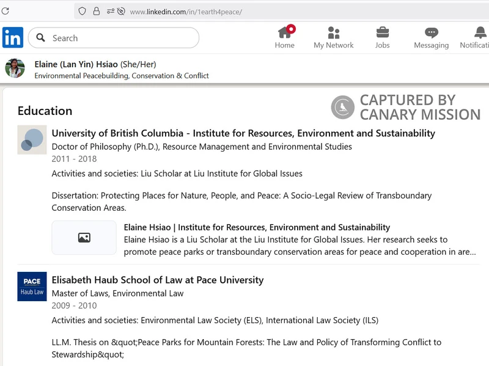Click into the LinkedIn Search field
489x366 pixels.
pyautogui.click(x=114, y=38)
